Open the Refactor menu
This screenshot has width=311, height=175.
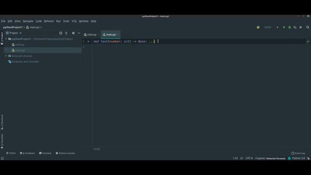click(x=49, y=21)
